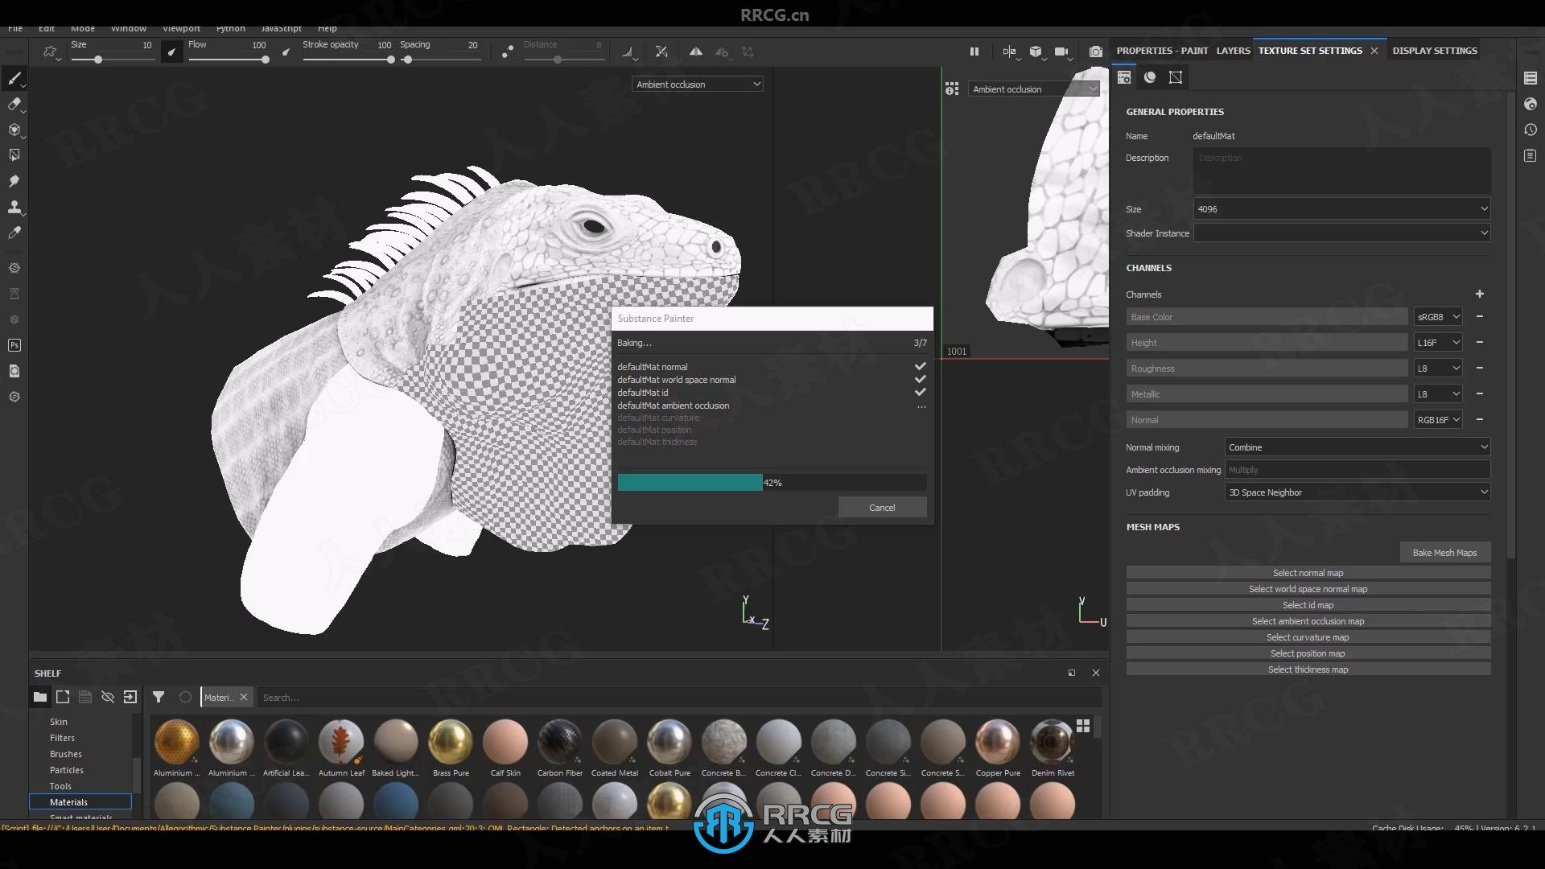
Task: Undock the Shelf panel
Action: [x=1072, y=673]
